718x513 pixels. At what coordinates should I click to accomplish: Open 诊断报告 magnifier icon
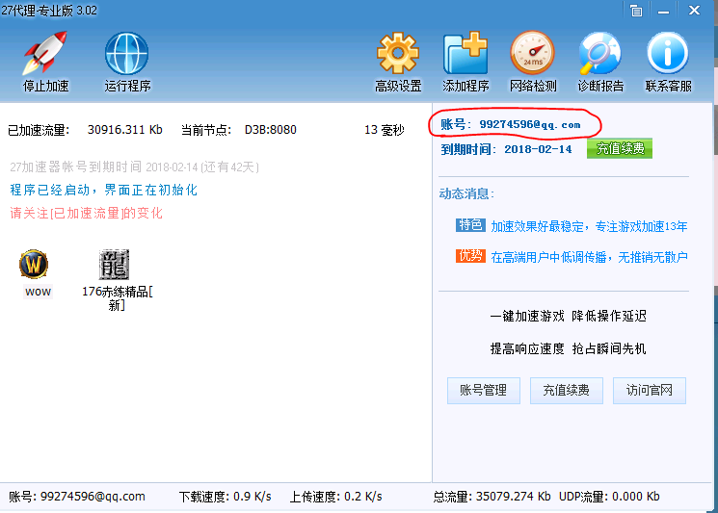(599, 54)
